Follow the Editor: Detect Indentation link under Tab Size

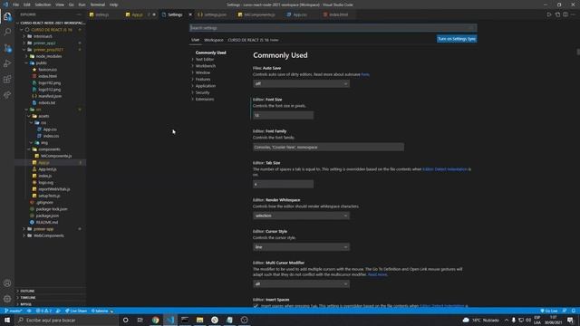pyautogui.click(x=445, y=169)
